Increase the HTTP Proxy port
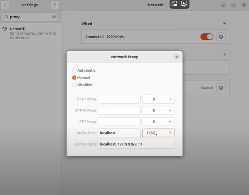Viewport: 249px width, 195px height. [170, 99]
